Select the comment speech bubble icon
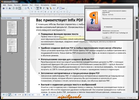The image size is (139, 100). [7, 95]
